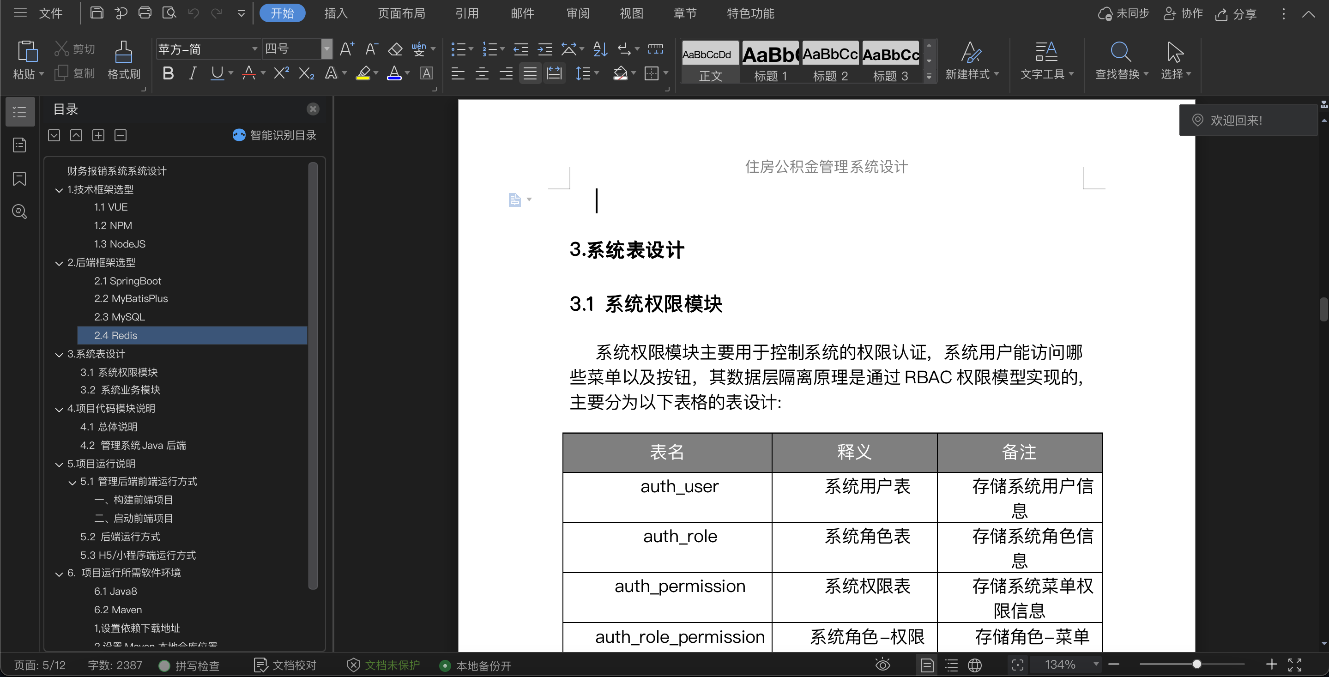The image size is (1329, 677).
Task: Click the 查找替换 magnifier icon
Action: click(1121, 52)
